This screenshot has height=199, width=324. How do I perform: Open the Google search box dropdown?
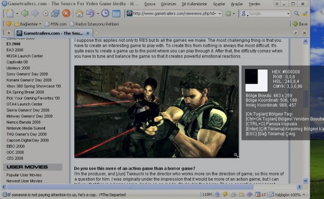288,14
